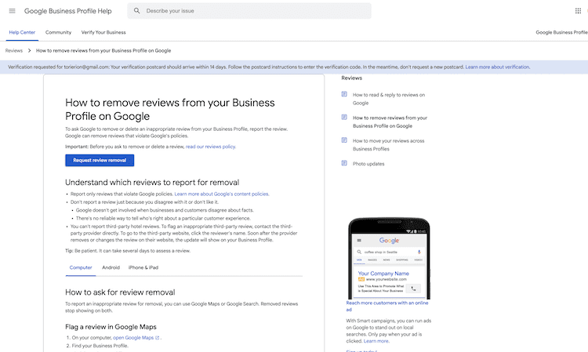Click article icon beside 'How to read & reply'
The height and width of the screenshot is (352, 588).
click(344, 94)
